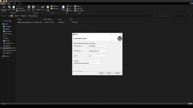Click the Delete icon in the Organize group
The width and height of the screenshot is (193, 108).
pyautogui.click(x=38, y=8)
